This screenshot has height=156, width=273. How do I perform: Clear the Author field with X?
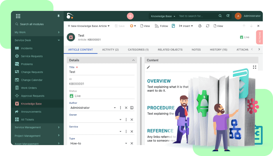point(126,108)
